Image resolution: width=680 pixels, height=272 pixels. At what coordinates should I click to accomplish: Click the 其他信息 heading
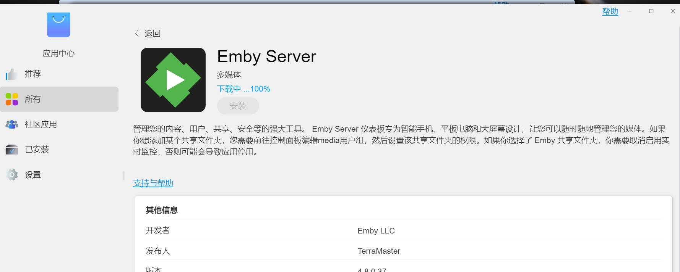tap(162, 210)
